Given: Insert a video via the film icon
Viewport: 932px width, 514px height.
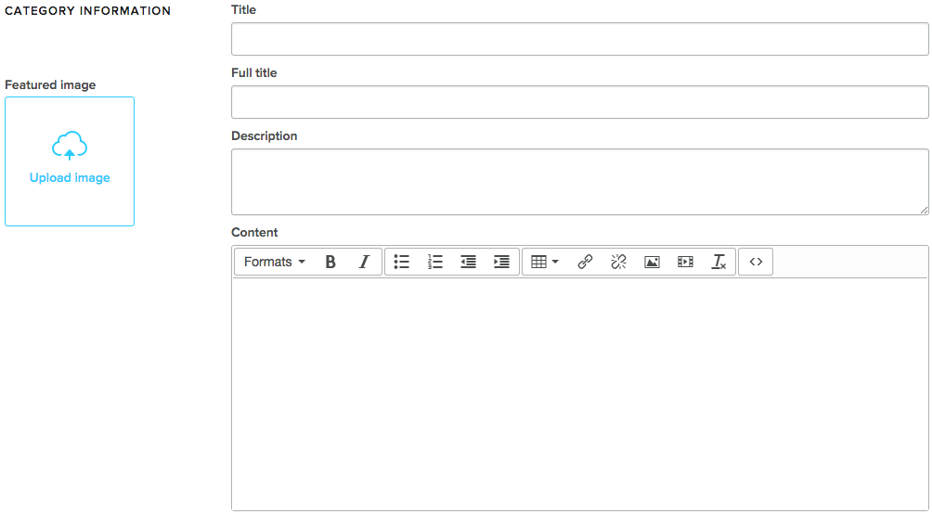Looking at the screenshot, I should 685,262.
